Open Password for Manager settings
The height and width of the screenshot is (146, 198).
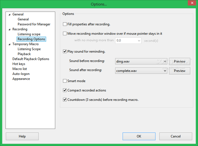(34, 24)
